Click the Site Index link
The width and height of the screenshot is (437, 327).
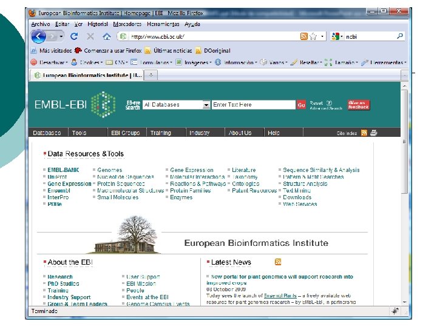[347, 133]
